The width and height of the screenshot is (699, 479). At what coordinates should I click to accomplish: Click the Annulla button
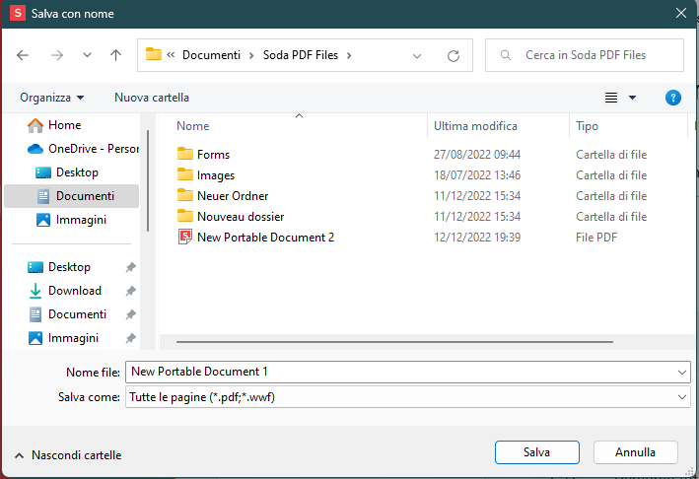click(635, 452)
